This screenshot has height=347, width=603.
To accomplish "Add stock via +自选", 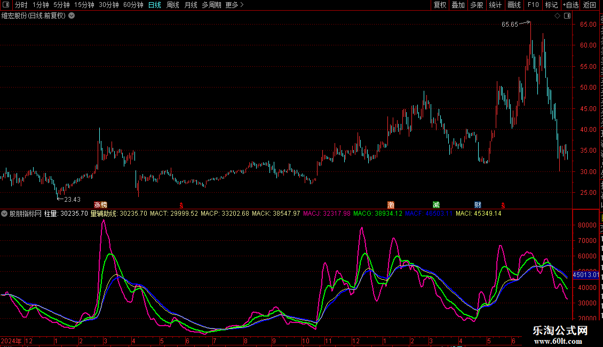I will (x=570, y=5).
